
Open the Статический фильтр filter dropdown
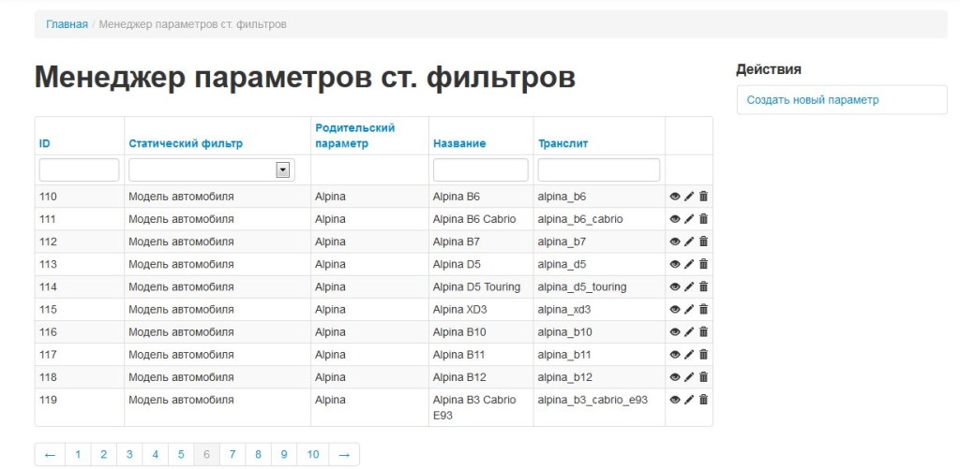tap(212, 170)
